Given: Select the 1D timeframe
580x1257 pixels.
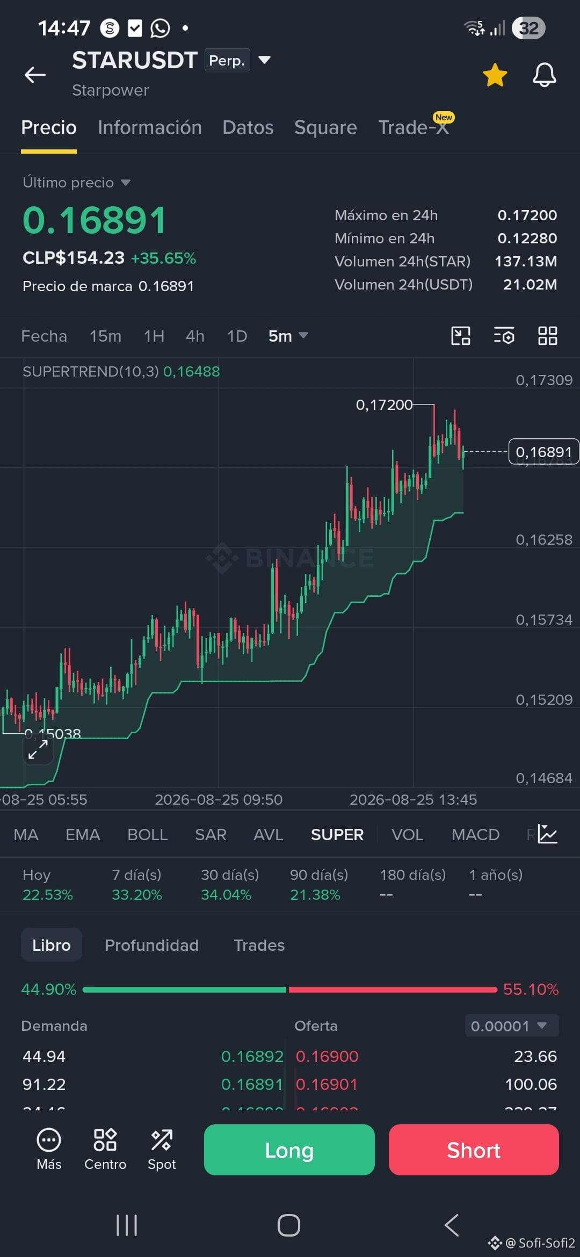Looking at the screenshot, I should coord(237,336).
